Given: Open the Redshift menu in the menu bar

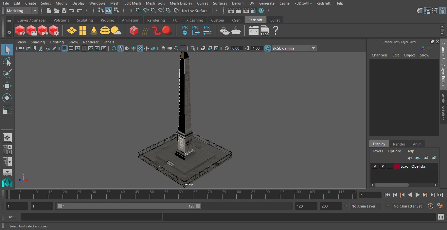Looking at the screenshot, I should point(323,3).
